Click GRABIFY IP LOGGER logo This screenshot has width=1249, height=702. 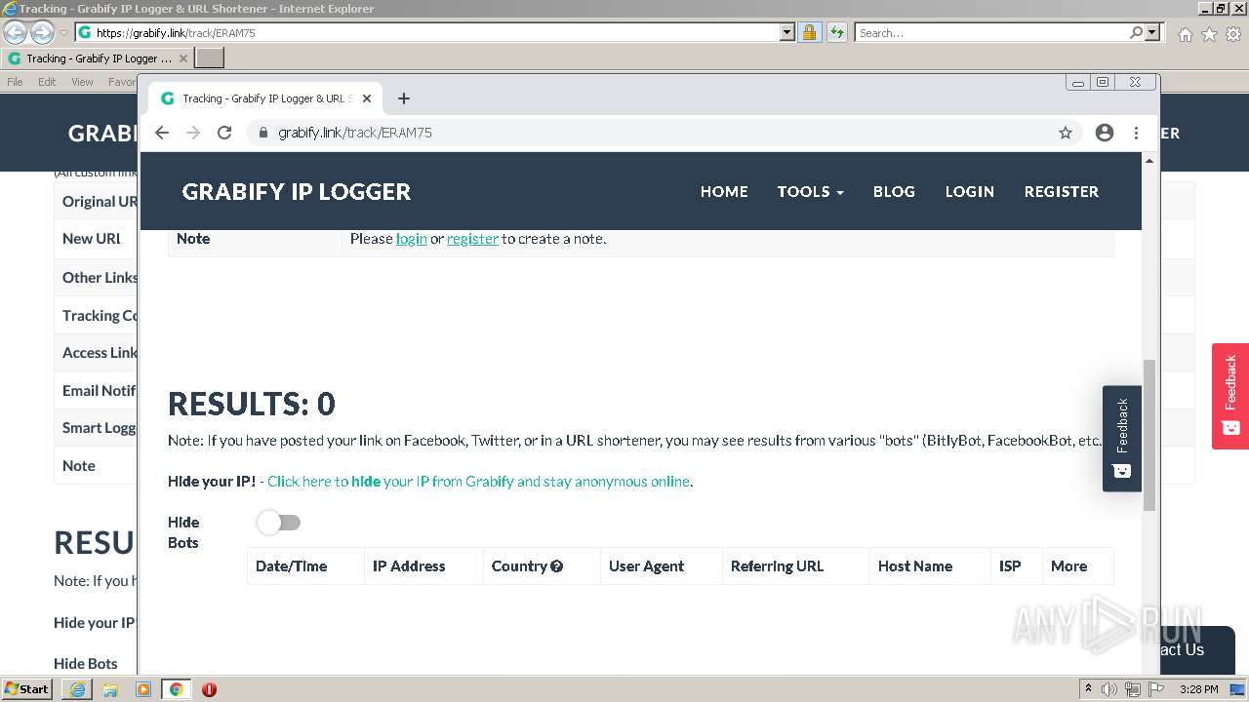pyautogui.click(x=297, y=191)
